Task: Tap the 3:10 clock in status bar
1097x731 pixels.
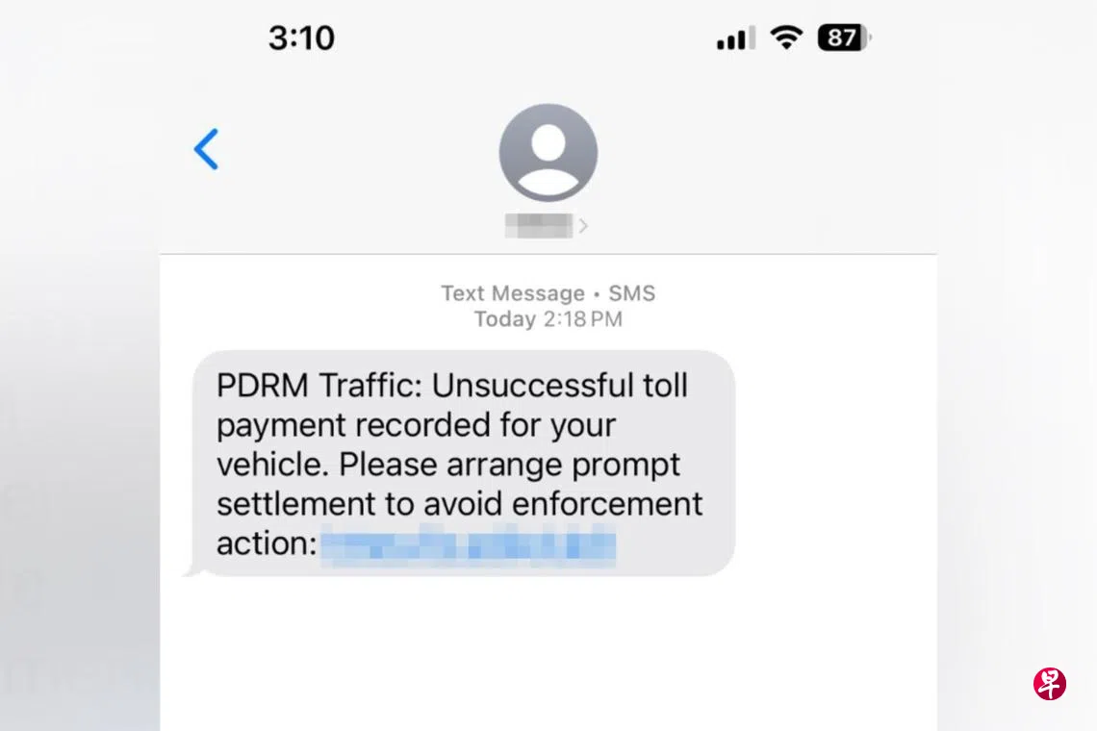Action: 301,38
